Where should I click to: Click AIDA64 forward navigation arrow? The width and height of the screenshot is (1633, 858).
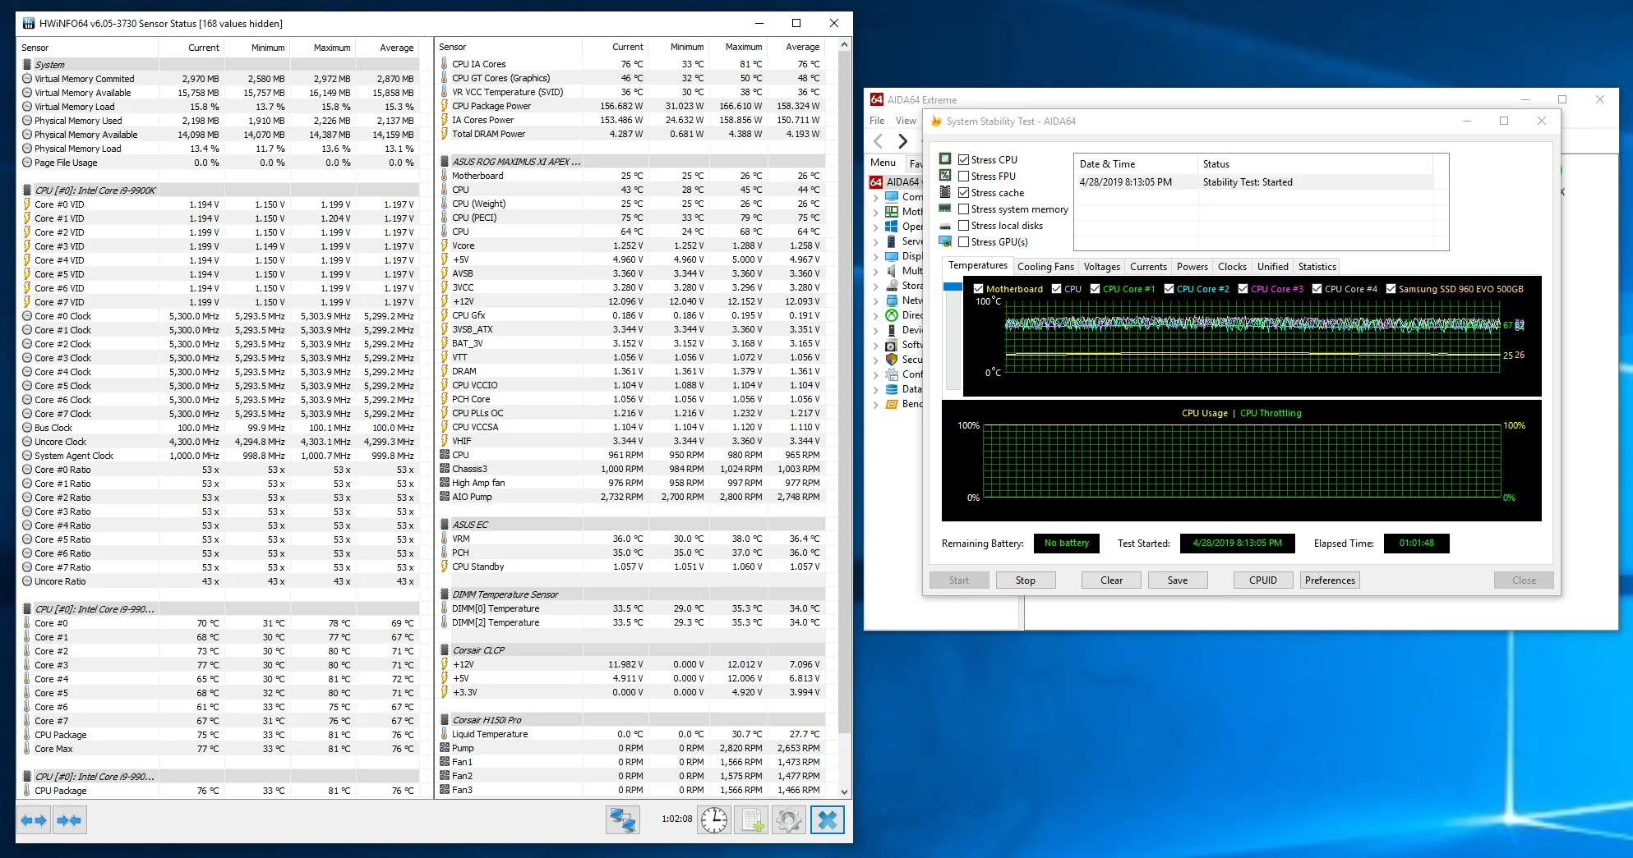tap(902, 141)
